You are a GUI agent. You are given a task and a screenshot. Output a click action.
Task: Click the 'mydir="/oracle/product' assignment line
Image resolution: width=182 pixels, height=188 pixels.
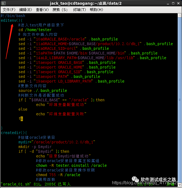tap(57, 142)
